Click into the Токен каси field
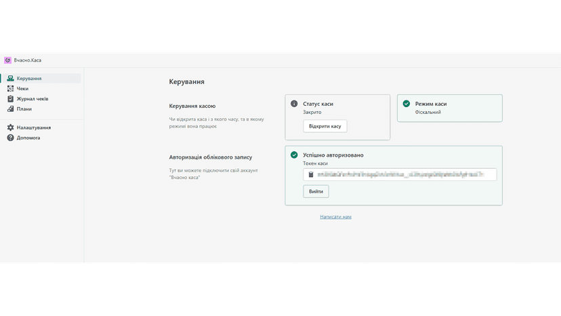 400,174
